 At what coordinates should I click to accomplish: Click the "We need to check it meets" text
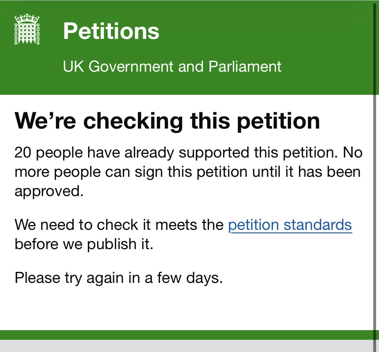click(119, 225)
